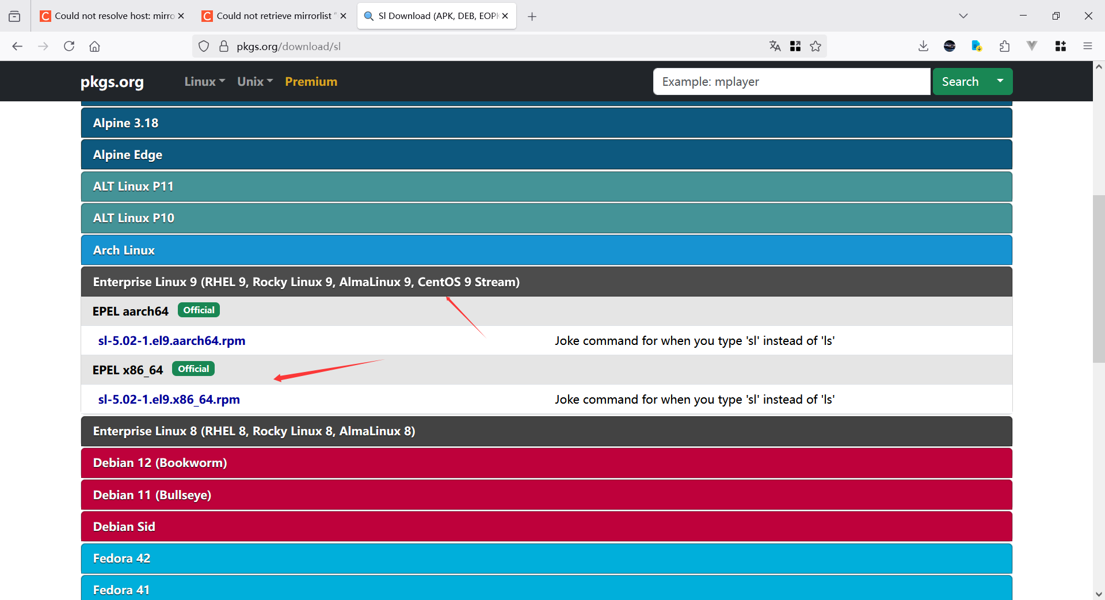Collapse the Enterprise Linux 9 section
This screenshot has width=1105, height=600.
[546, 282]
